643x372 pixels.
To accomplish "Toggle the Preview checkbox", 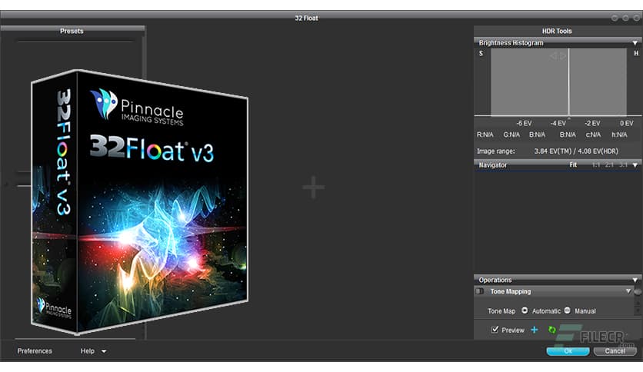I will click(495, 330).
